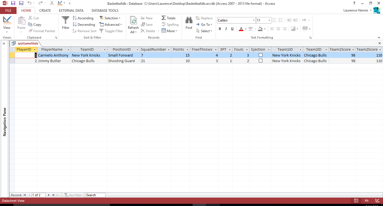This screenshot has height=206, width=383.
Task: Expand the Navigation Pane with the chevron
Action: point(4,43)
